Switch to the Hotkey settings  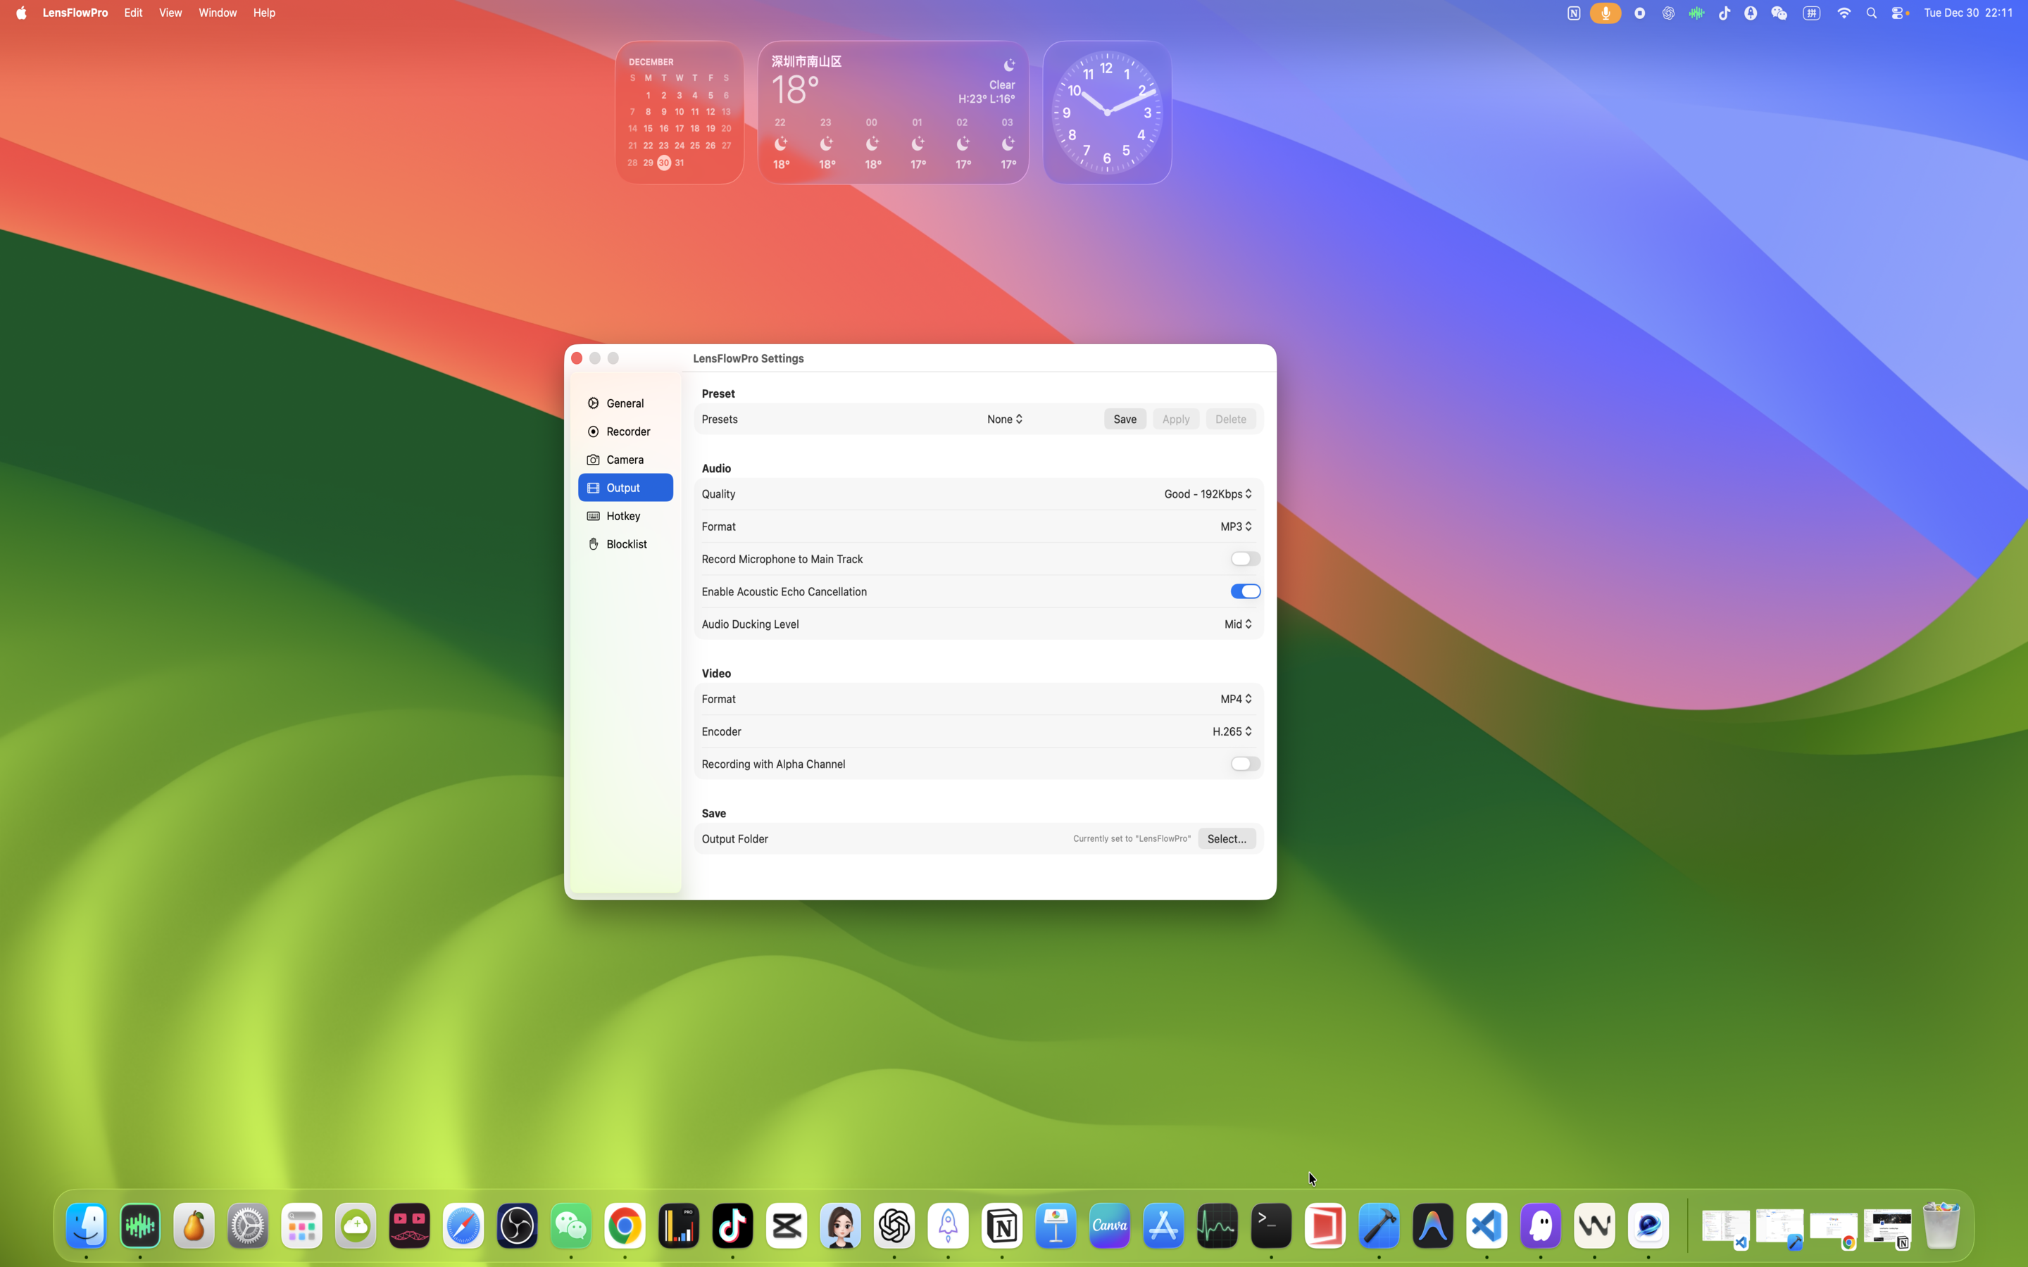pos(622,516)
